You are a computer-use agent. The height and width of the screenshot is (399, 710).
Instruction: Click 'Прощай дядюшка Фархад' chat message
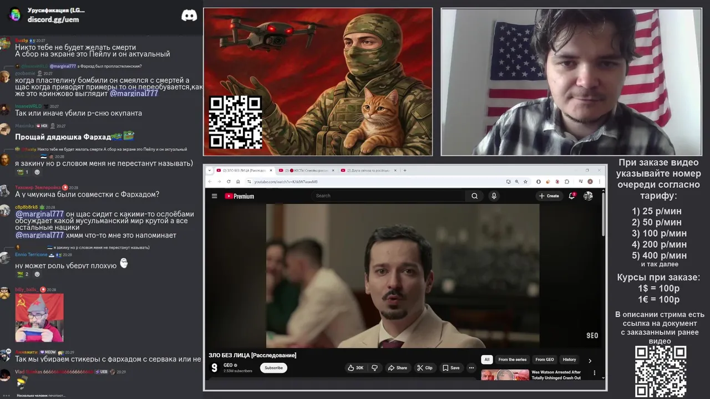[x=74, y=136]
